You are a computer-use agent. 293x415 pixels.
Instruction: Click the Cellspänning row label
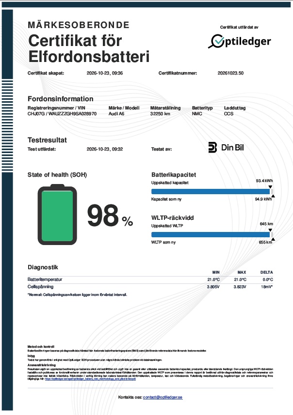pos(41,287)
